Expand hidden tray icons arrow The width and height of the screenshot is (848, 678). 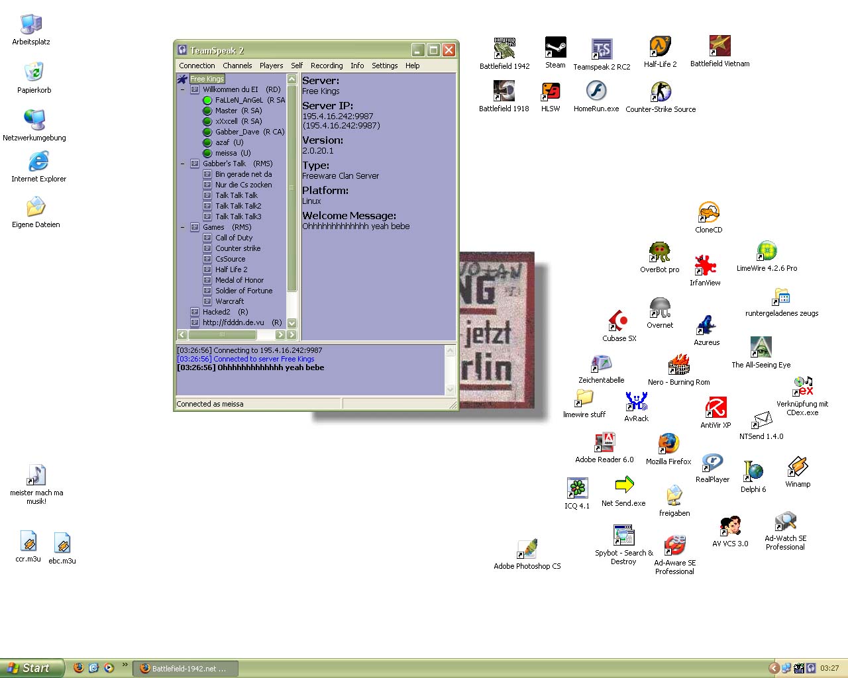[x=773, y=668]
